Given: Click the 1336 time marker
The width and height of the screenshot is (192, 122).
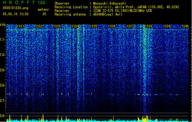Looking at the screenshot, I should (x=112, y=26).
